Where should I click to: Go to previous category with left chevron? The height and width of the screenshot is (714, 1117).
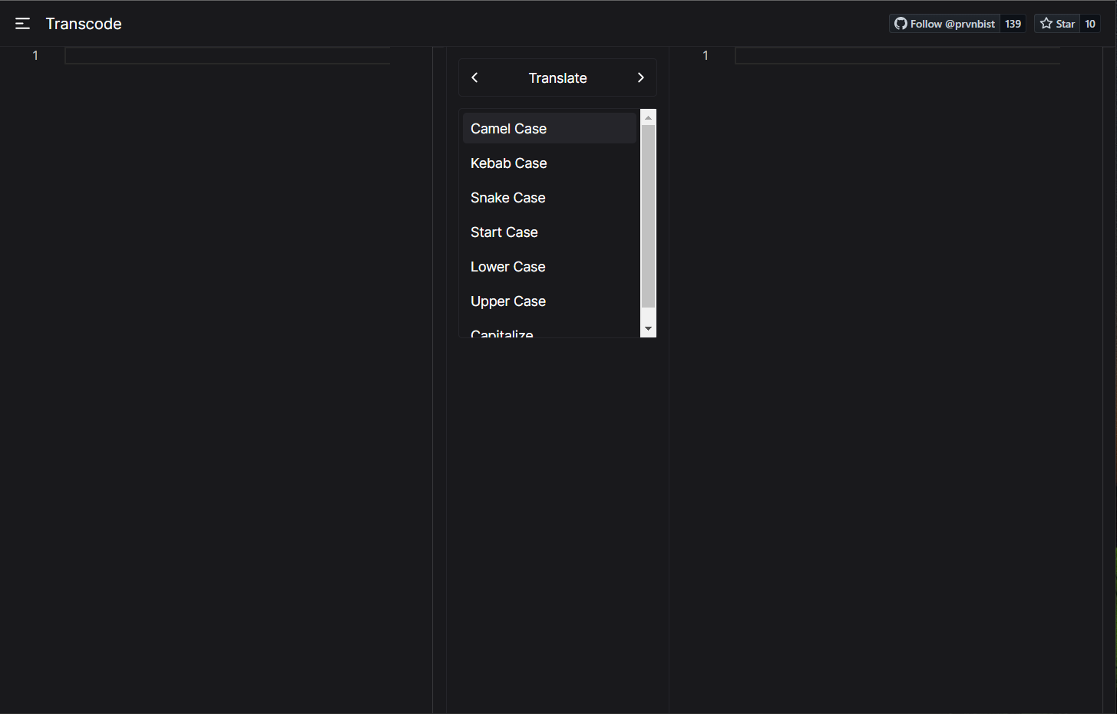474,77
